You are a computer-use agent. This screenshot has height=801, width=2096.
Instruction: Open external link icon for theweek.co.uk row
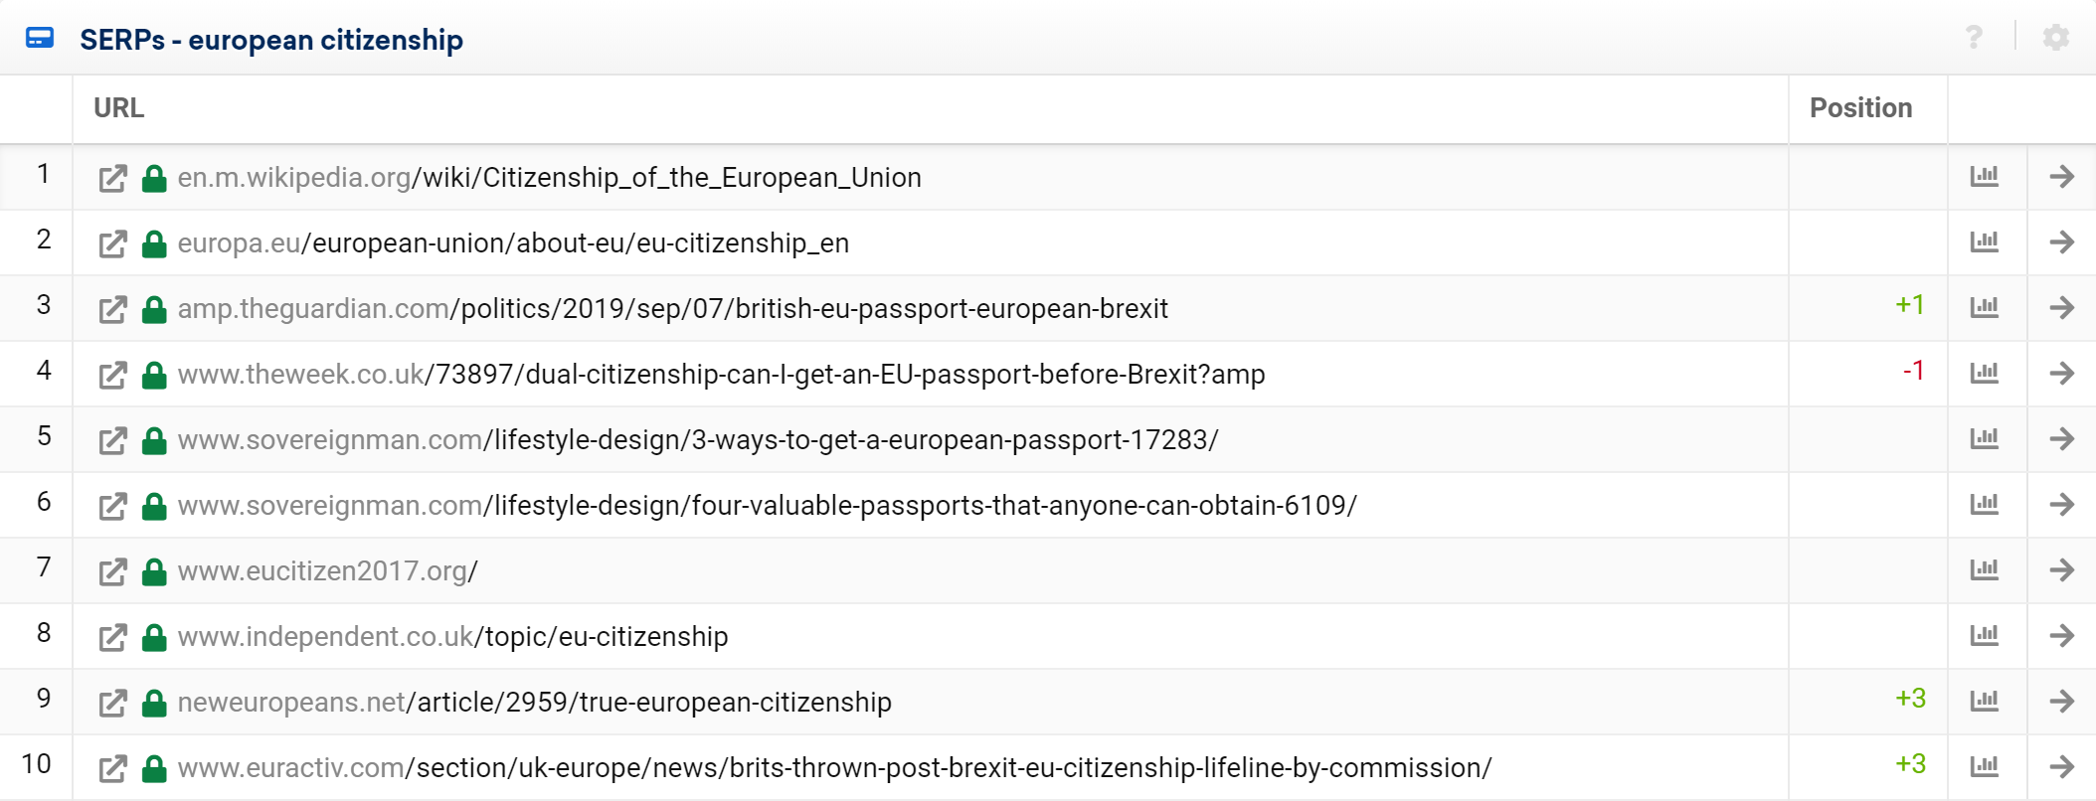[x=112, y=375]
